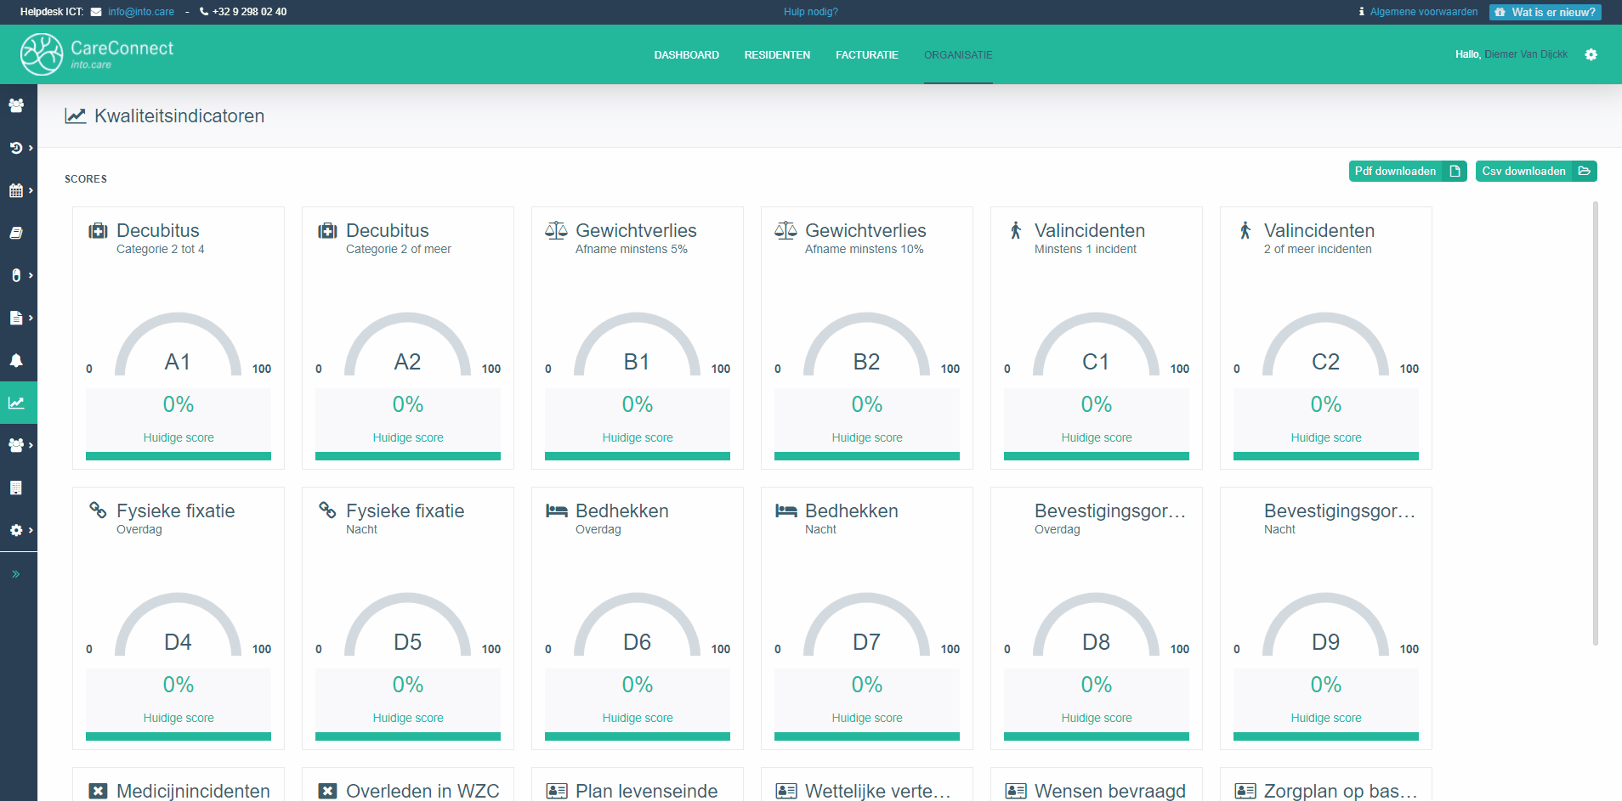1622x801 pixels.
Task: Click the Kwaliteitsindicatoren chart icon
Action: click(76, 116)
